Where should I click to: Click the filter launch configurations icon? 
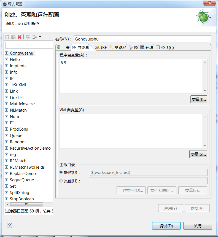pos(35,37)
